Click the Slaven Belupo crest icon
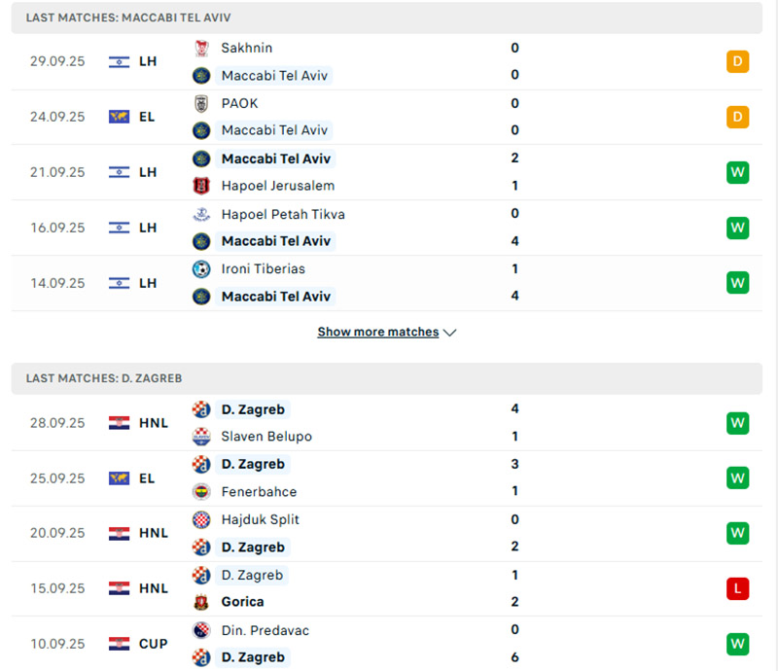This screenshot has width=778, height=671. pyautogui.click(x=201, y=437)
